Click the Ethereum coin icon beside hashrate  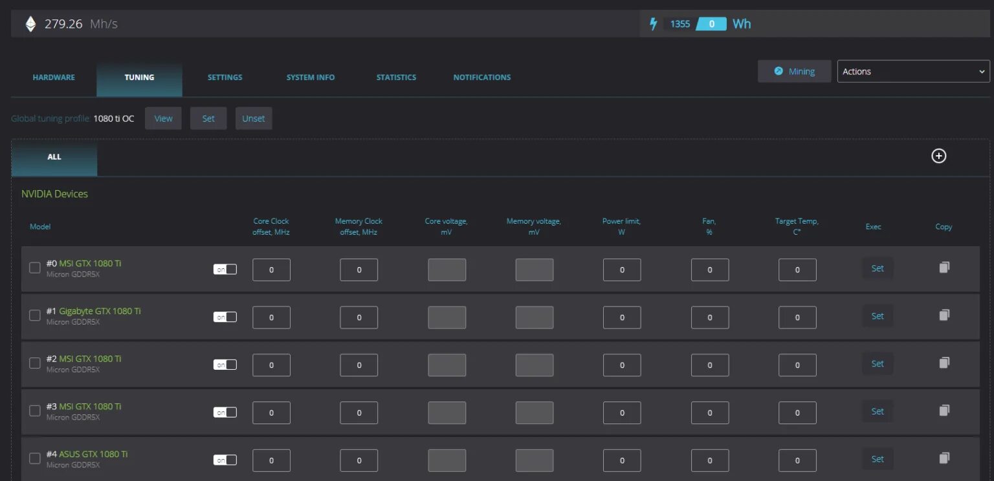pyautogui.click(x=30, y=24)
